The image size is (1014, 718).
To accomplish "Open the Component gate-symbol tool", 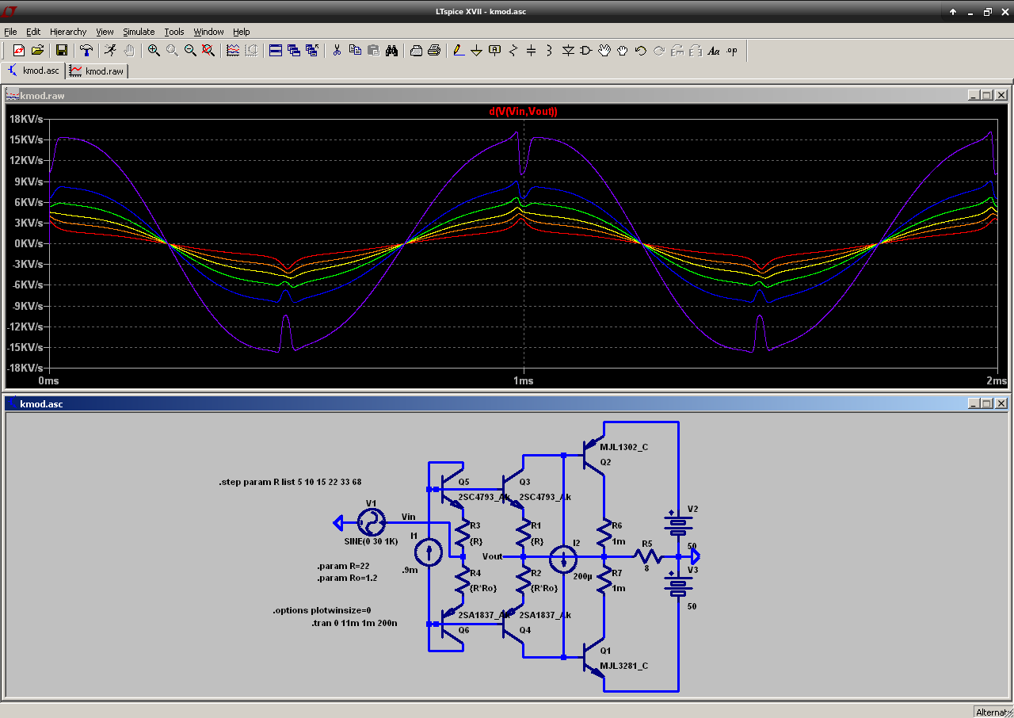I will click(x=586, y=51).
